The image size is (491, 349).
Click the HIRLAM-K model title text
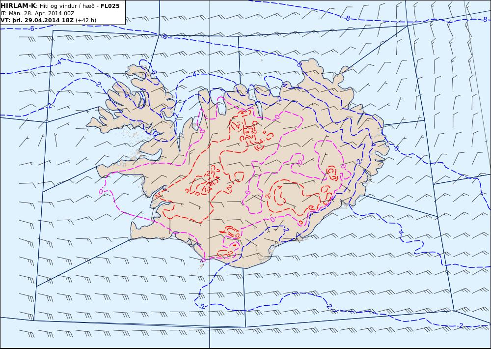click(x=18, y=5)
